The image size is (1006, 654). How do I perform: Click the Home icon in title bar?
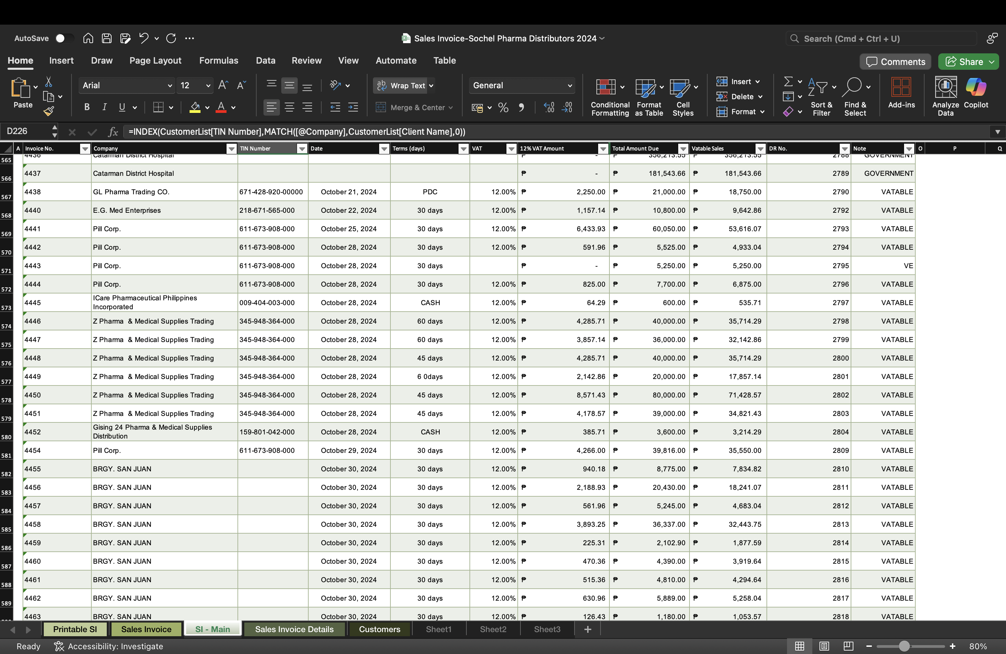[88, 38]
